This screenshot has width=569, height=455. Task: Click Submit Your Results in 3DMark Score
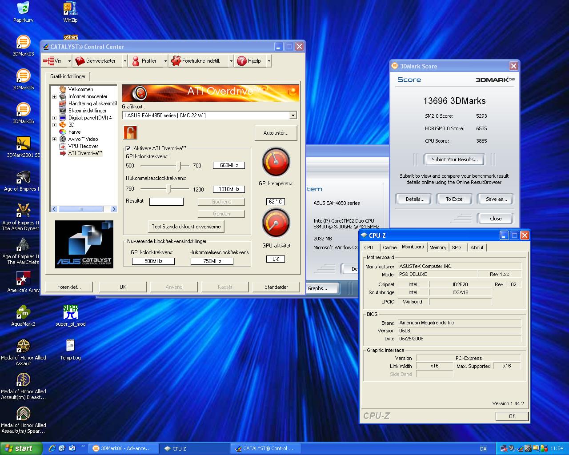click(x=454, y=160)
